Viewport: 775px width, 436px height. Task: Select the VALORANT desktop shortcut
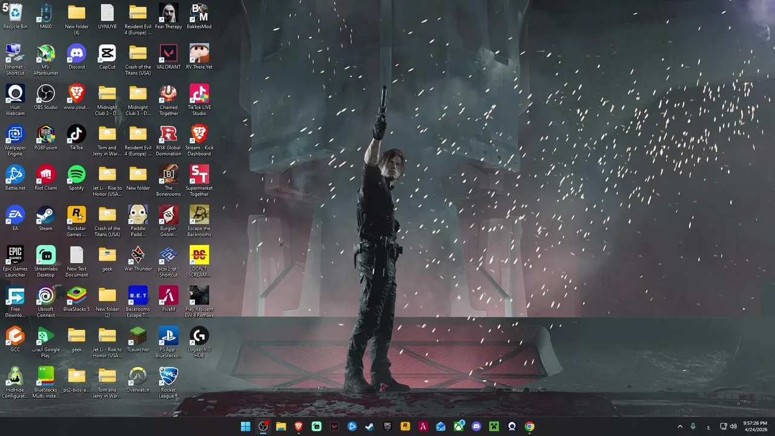pyautogui.click(x=168, y=57)
